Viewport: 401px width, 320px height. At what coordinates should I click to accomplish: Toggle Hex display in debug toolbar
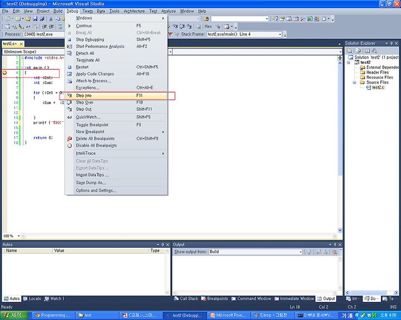click(x=208, y=26)
